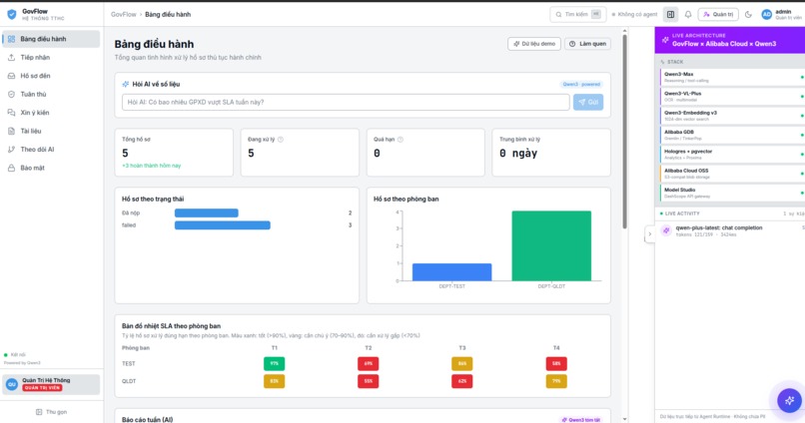Click the Quản Trị Hệ Thống user card
Image resolution: width=805 pixels, height=423 pixels.
tap(51, 384)
